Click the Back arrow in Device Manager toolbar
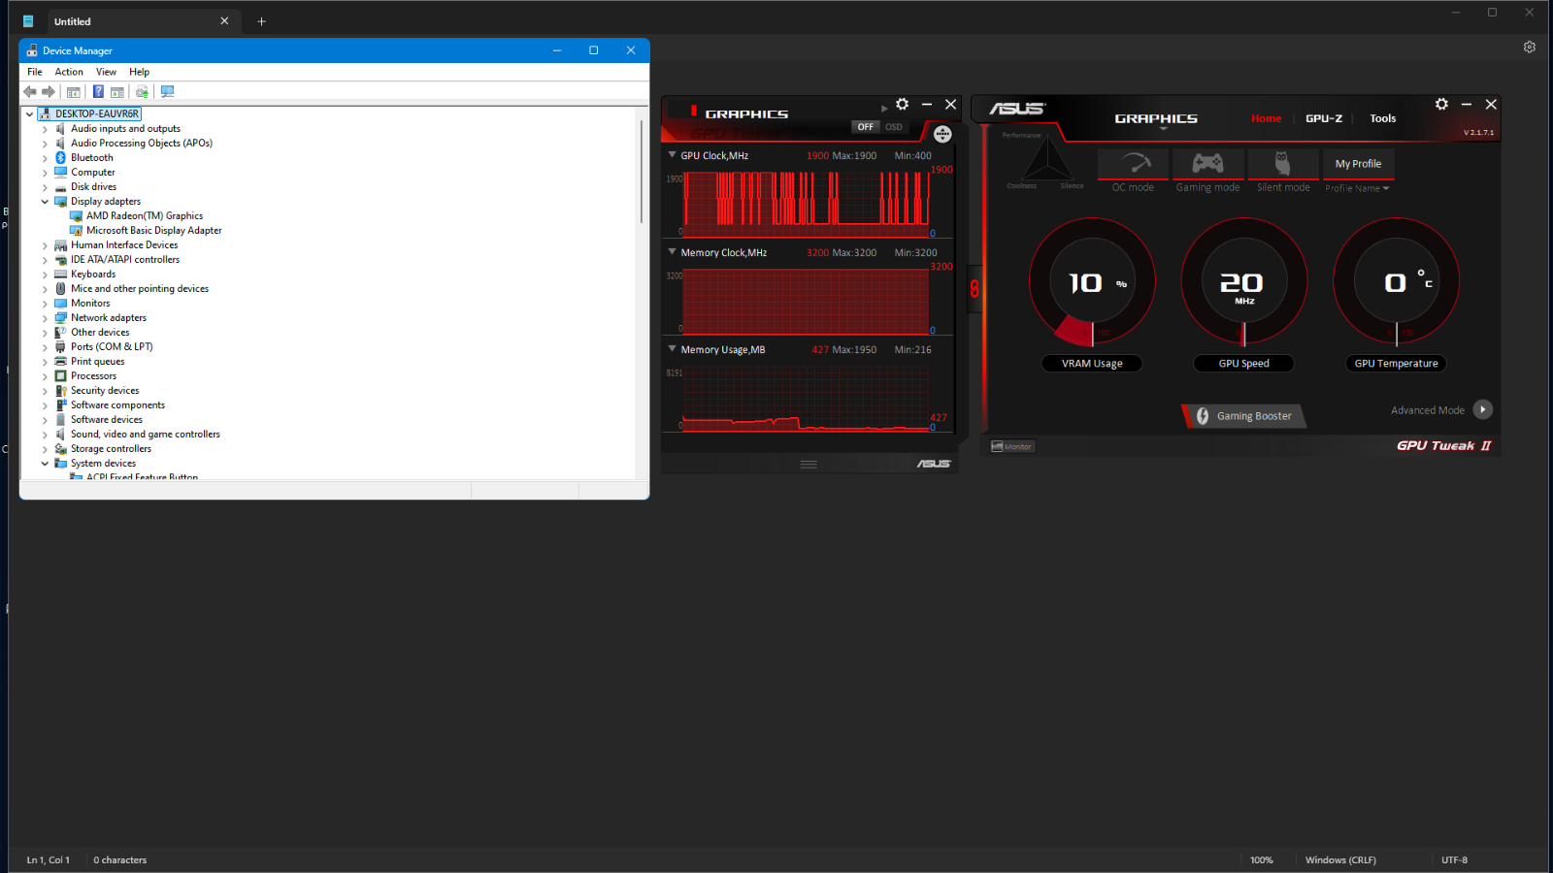Screen dimensions: 1553x873 pos(30,91)
